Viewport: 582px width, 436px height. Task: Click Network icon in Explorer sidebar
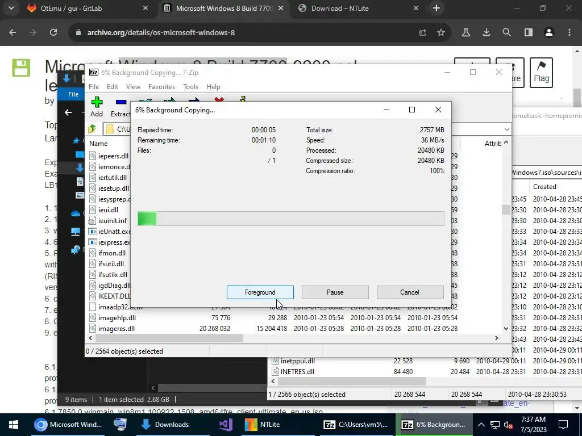pos(76,250)
